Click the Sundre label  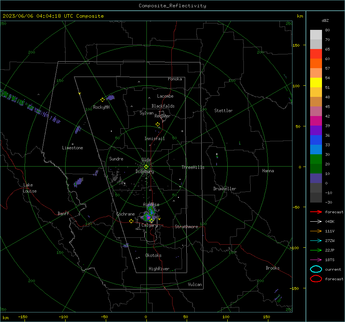click(x=116, y=159)
